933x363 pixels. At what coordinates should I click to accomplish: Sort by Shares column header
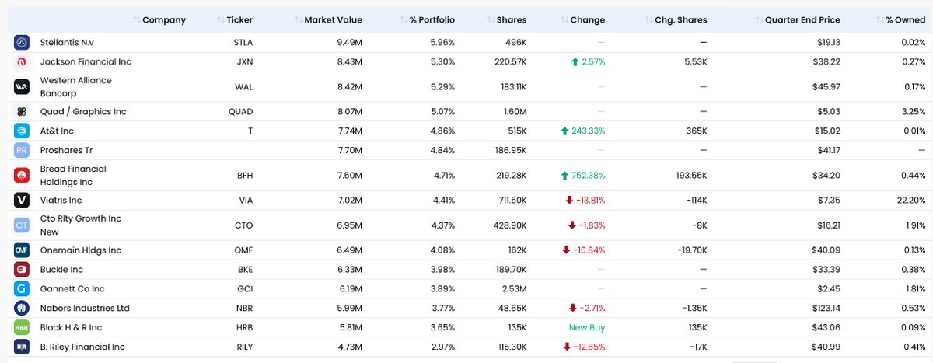click(x=505, y=19)
